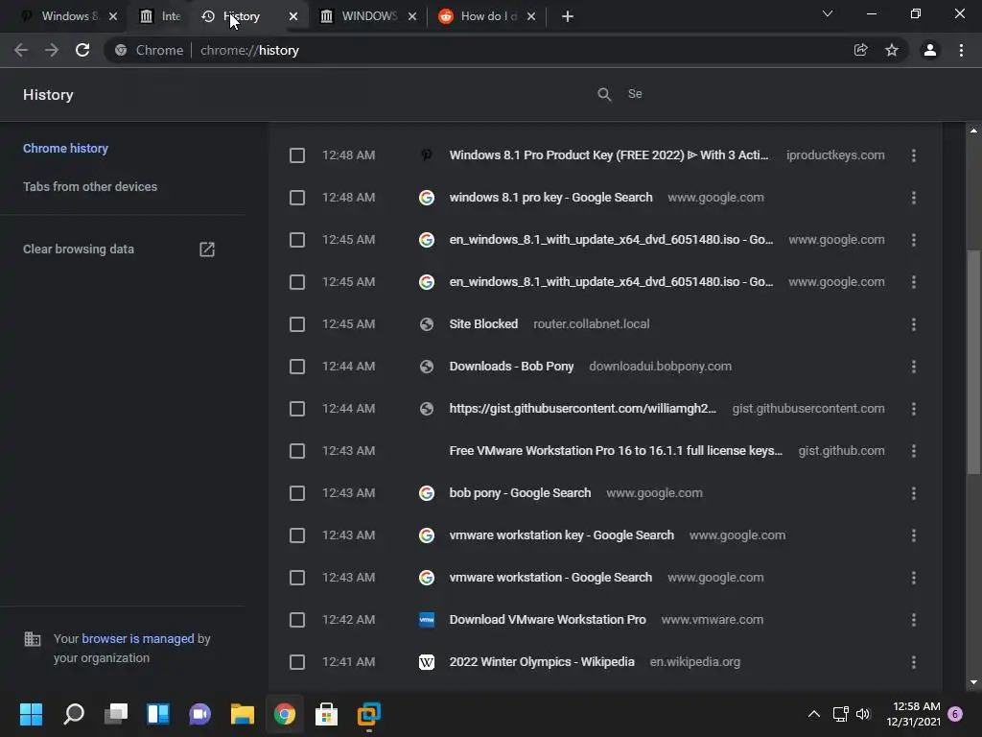Open Download VMware Workstation Pro link
Viewport: 982px width, 737px height.
[548, 620]
